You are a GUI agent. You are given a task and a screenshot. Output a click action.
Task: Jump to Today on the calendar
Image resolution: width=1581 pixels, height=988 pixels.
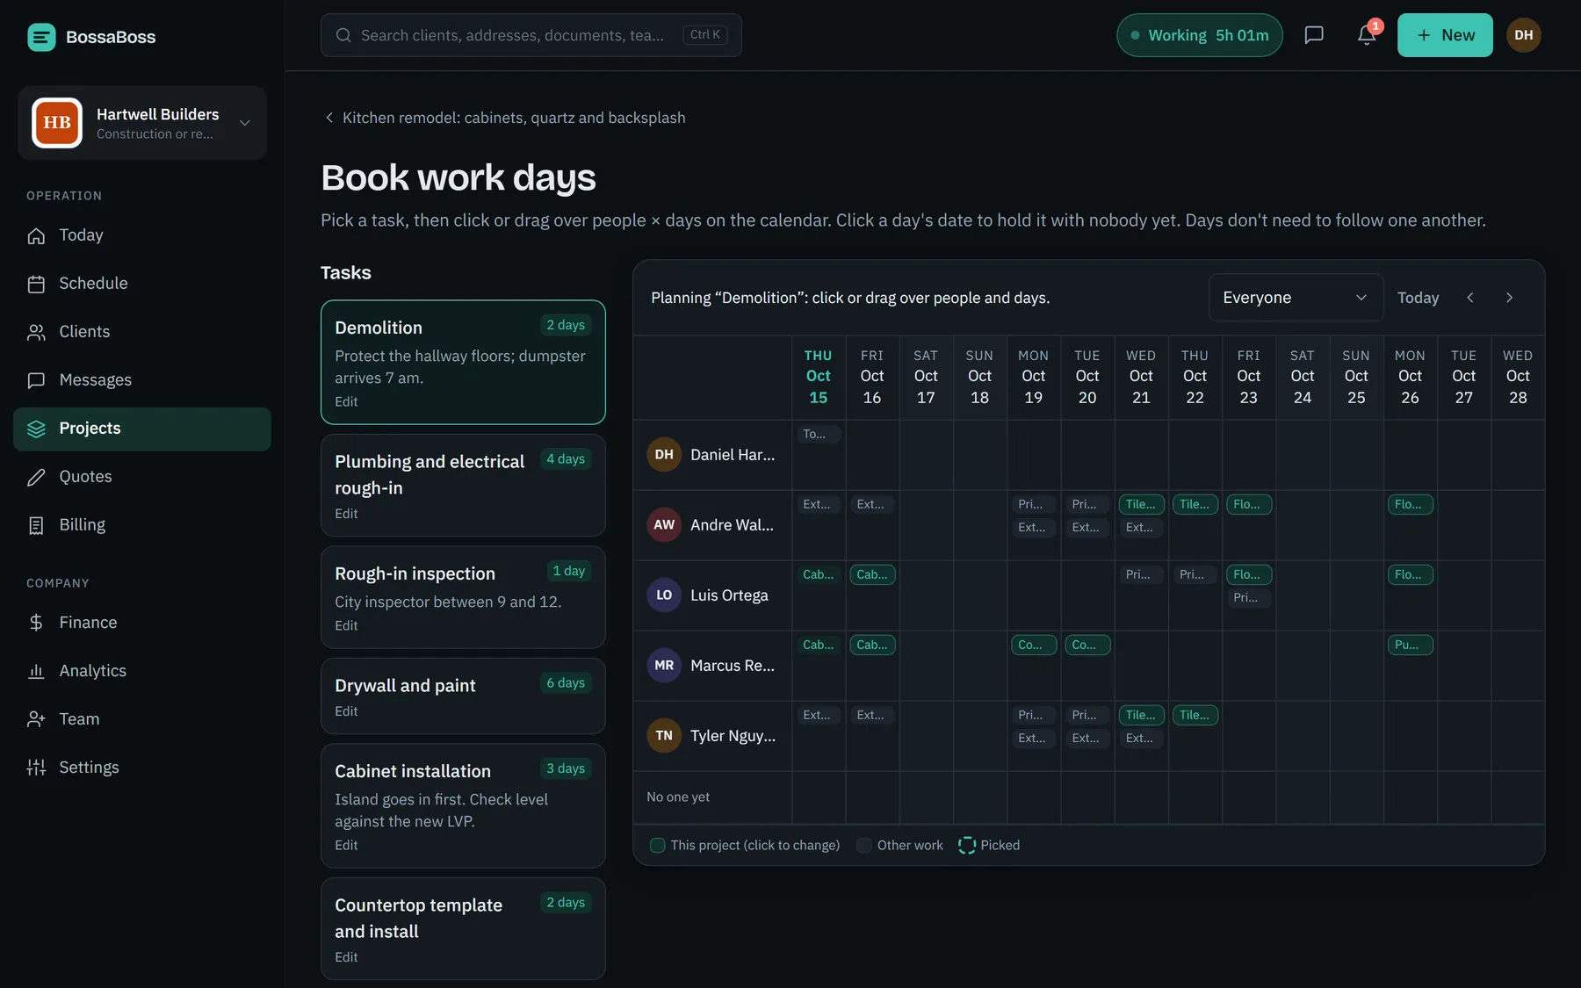coord(1418,298)
